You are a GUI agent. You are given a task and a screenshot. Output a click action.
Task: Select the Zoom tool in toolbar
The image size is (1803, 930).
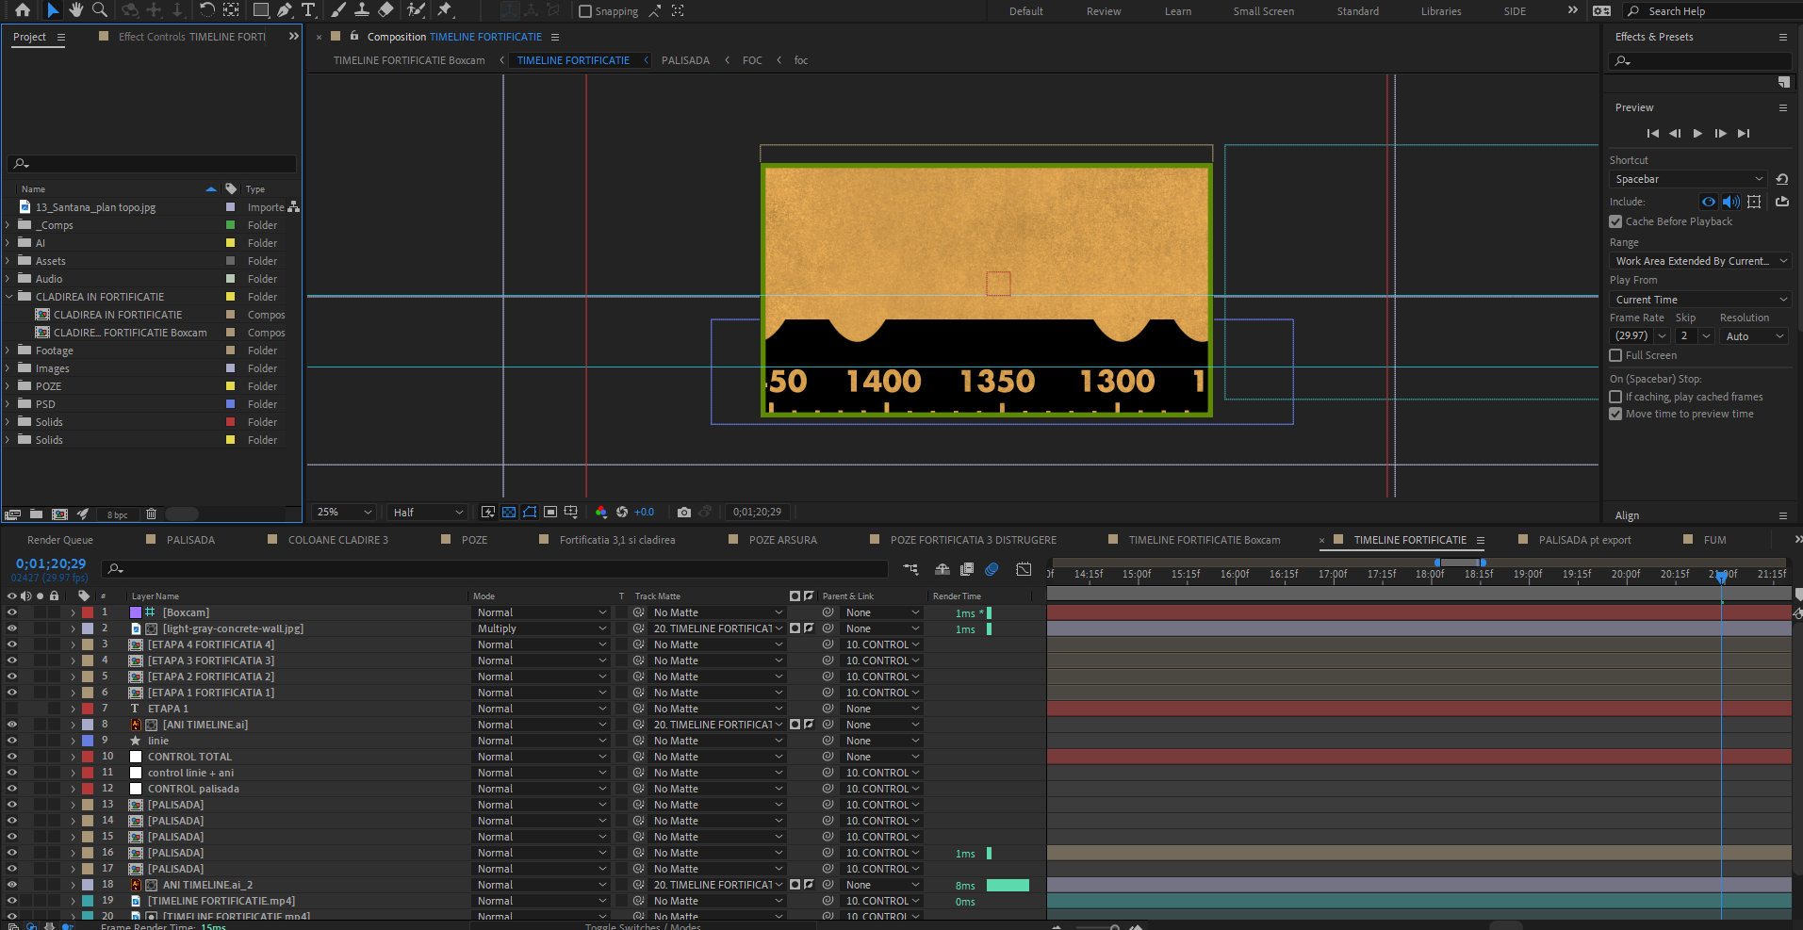click(99, 10)
